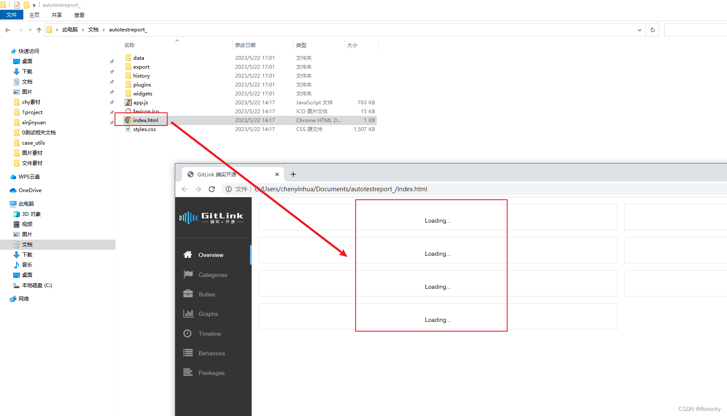The width and height of the screenshot is (727, 416).
Task: Select the GitLink 确实开源 browser tab
Action: click(x=233, y=174)
